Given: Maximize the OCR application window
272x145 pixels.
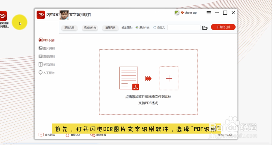Looking at the screenshot, I should pyautogui.click(x=225, y=13).
